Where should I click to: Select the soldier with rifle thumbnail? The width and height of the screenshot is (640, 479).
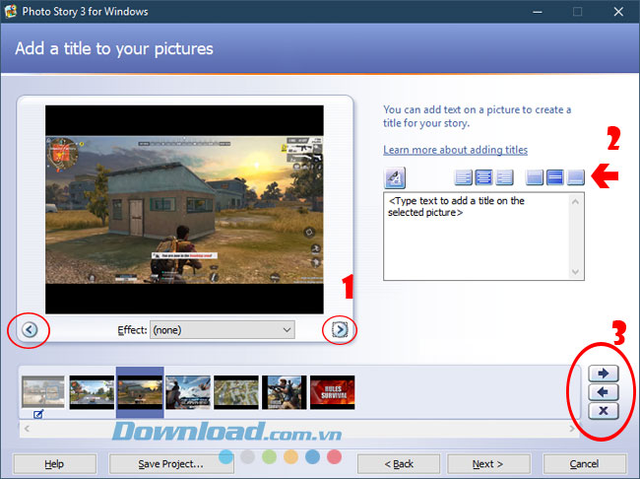point(285,392)
